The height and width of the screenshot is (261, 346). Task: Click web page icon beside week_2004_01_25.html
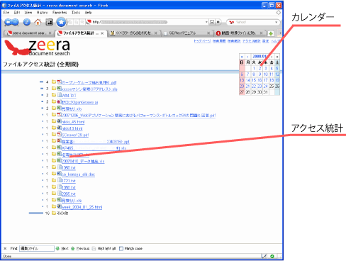pyautogui.click(x=59, y=206)
